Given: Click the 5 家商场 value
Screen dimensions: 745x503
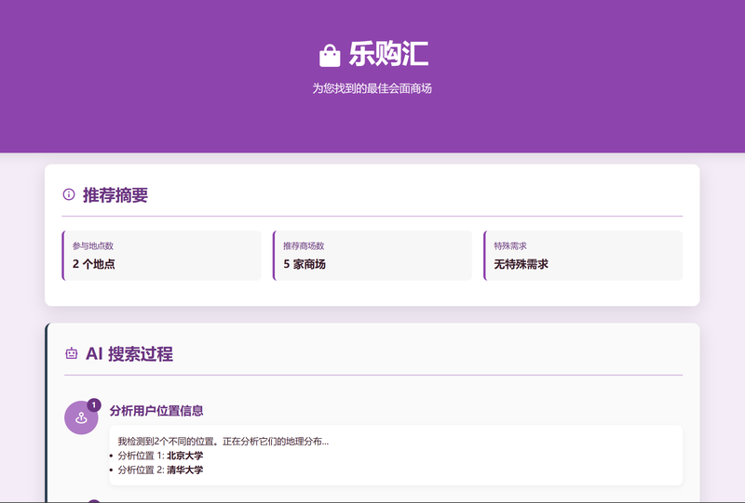Looking at the screenshot, I should click(305, 264).
